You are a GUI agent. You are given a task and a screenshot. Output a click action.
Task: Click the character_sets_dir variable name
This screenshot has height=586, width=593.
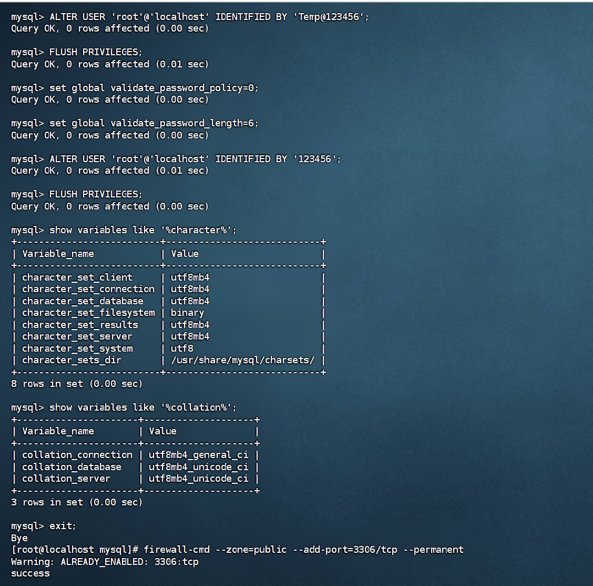click(71, 360)
